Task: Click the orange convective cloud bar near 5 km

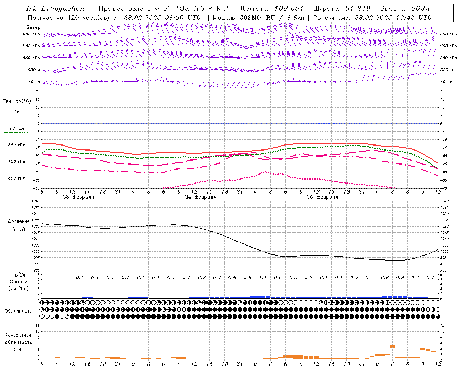Action: pos(392,347)
